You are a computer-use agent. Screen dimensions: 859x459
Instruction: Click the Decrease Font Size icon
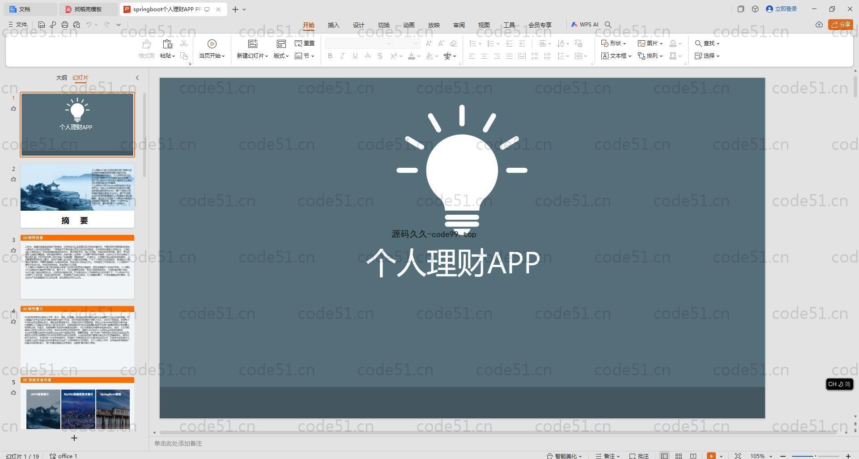(441, 43)
